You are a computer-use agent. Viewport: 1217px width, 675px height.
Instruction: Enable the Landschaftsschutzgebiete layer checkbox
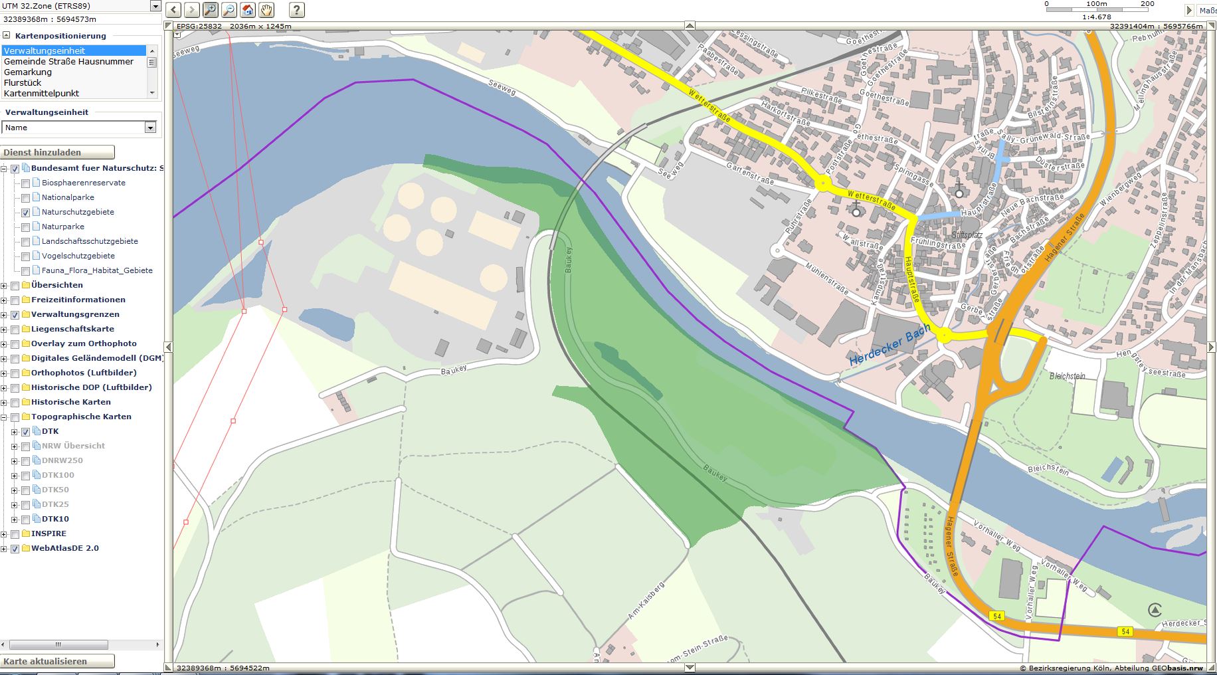point(25,242)
